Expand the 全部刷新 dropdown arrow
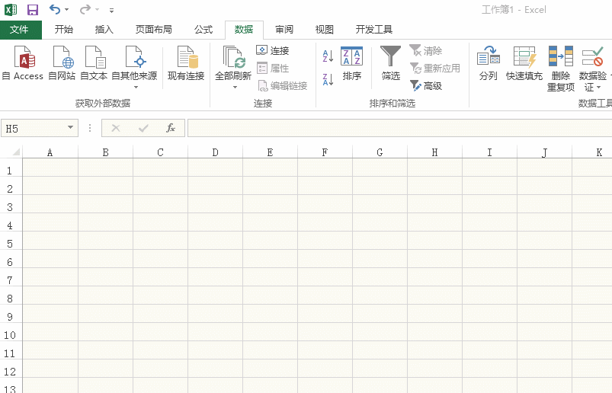The width and height of the screenshot is (612, 393). [235, 88]
